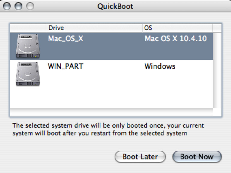Click the blank icon column header
Screen dimensions: 231x173
(28, 28)
